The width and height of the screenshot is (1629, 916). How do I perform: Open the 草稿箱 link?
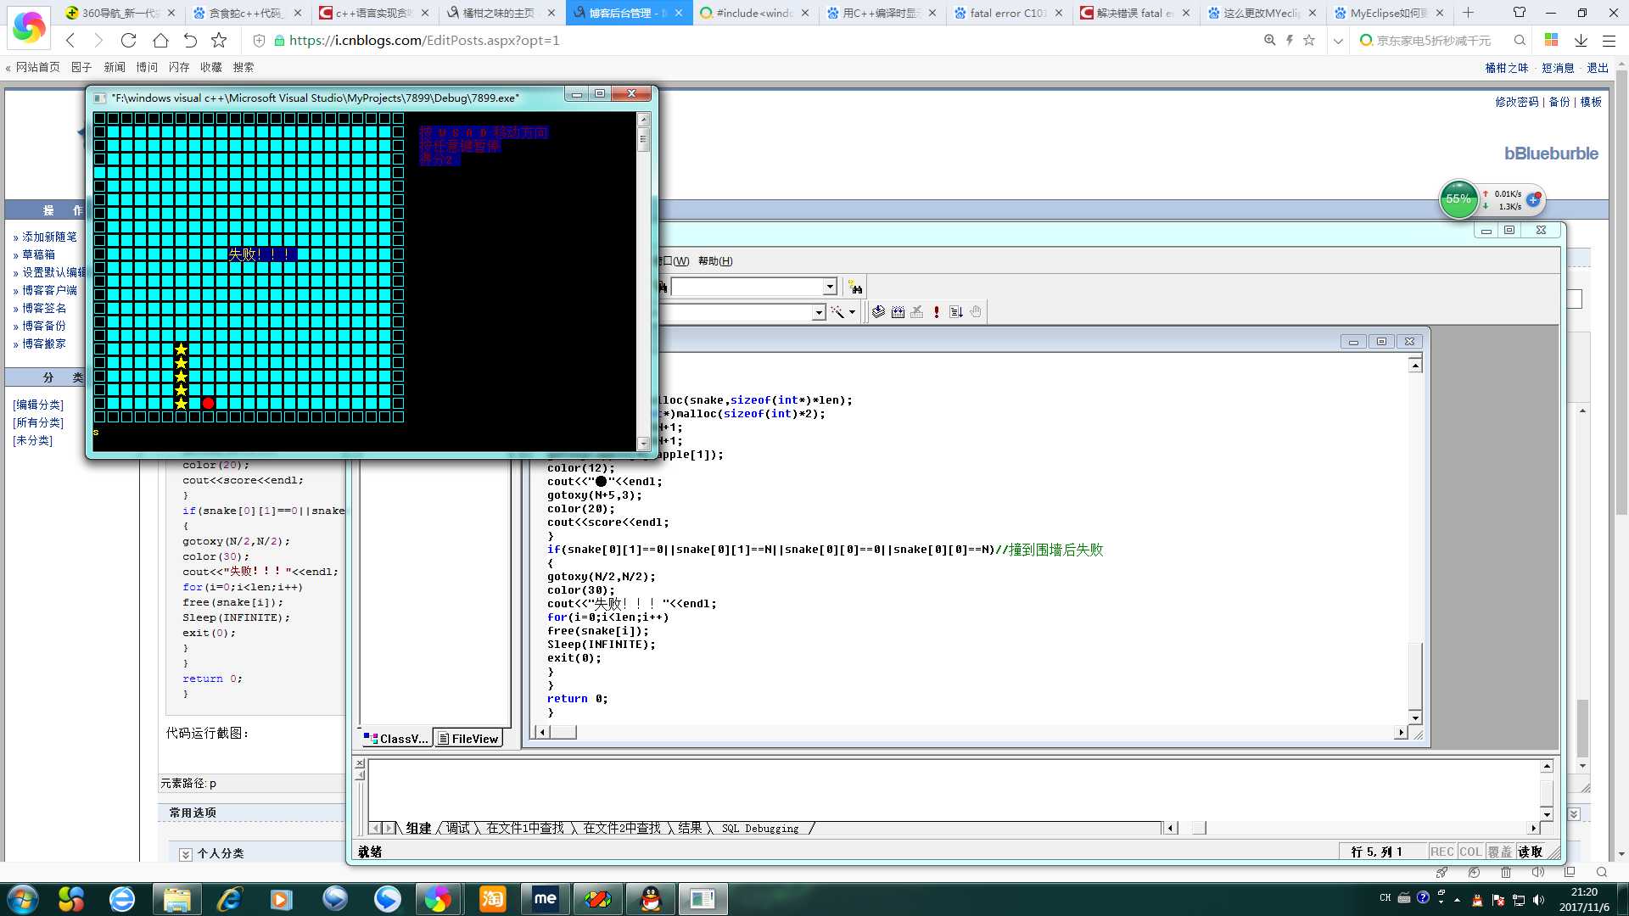pos(38,254)
